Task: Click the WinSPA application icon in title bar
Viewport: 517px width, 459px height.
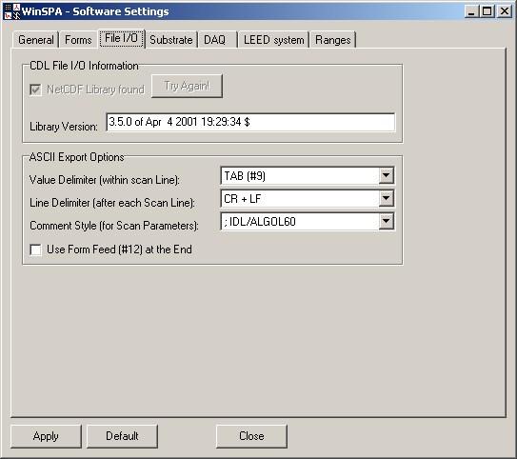Action: coord(12,11)
